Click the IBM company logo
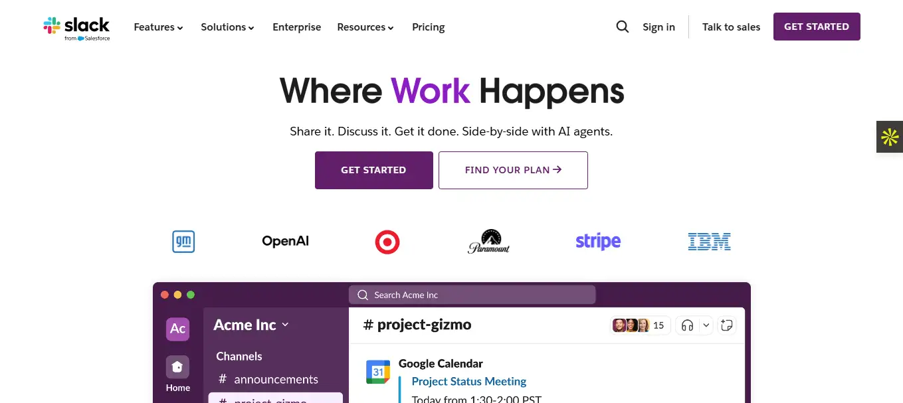This screenshot has width=903, height=403. [709, 241]
